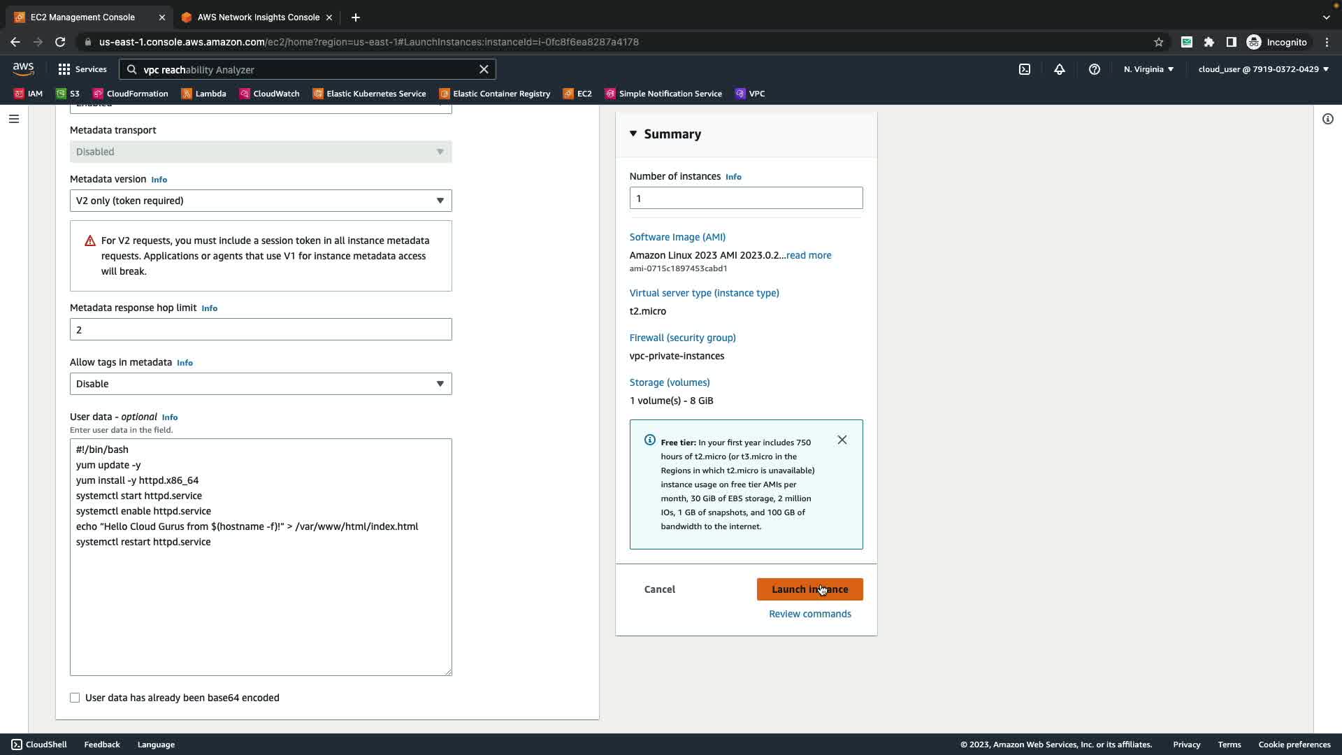Viewport: 1342px width, 755px height.
Task: Open the notifications bell icon
Action: point(1059,69)
